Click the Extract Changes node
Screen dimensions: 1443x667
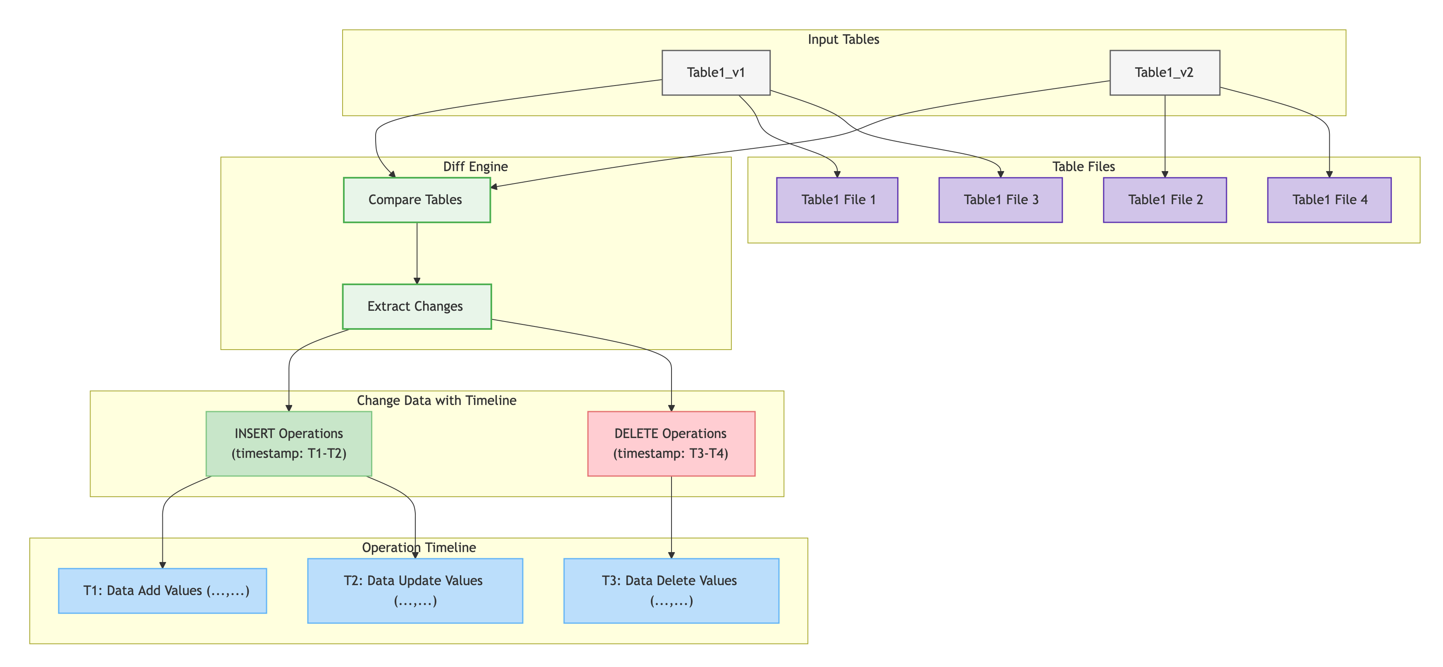[x=417, y=306]
